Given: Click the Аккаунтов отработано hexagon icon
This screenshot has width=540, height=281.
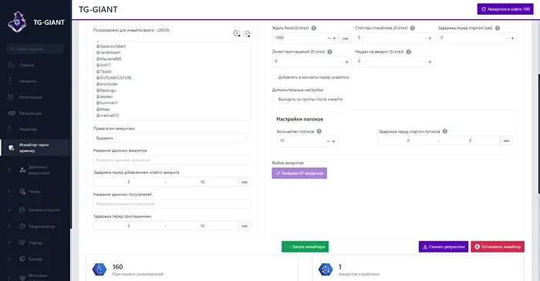Looking at the screenshot, I should (326, 269).
